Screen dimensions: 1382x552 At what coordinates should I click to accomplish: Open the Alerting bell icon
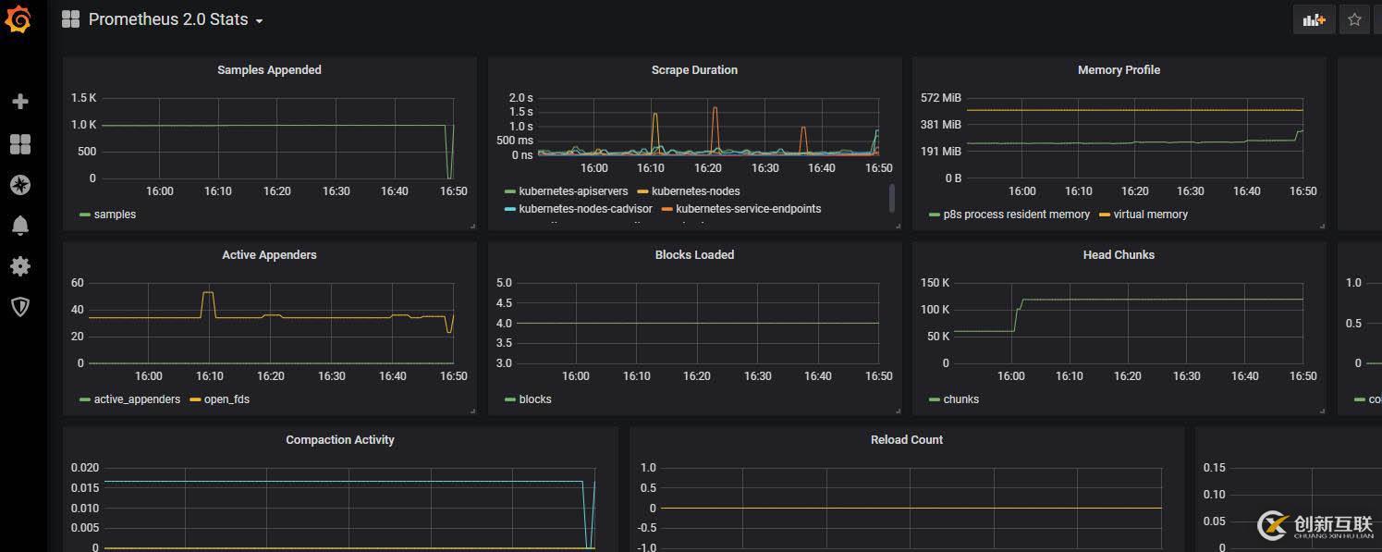pyautogui.click(x=20, y=225)
